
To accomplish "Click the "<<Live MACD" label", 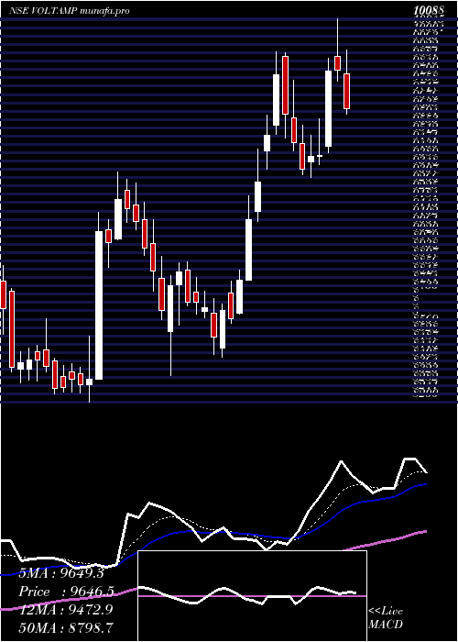I will tap(386, 617).
